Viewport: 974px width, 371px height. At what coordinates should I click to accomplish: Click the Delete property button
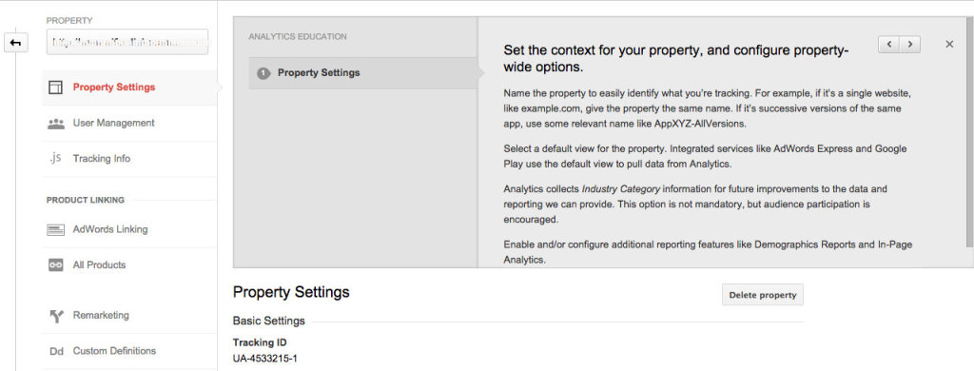click(763, 295)
